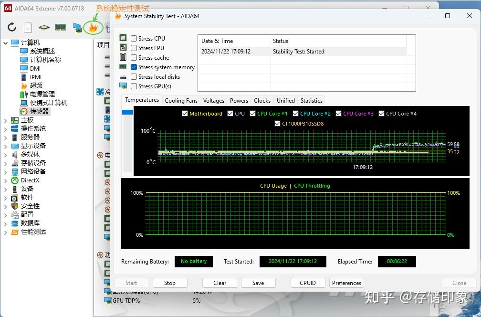Viewport: 481px width, 317px height.
Task: Click the Stress GPU monitor icon
Action: click(123, 86)
